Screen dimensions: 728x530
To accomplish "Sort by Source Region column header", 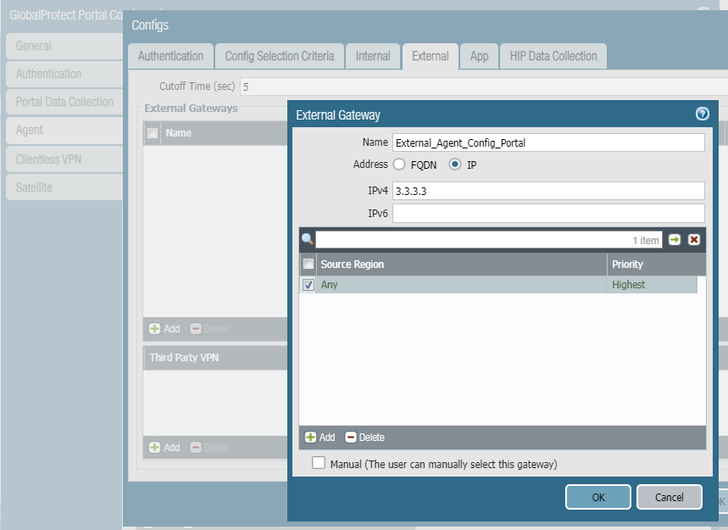I will [x=461, y=265].
